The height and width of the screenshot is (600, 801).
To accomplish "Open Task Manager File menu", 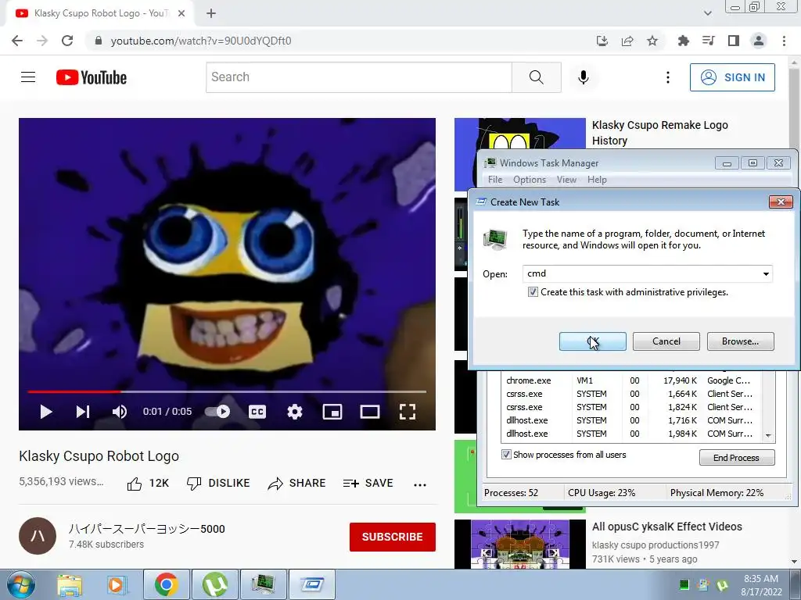I will [495, 180].
